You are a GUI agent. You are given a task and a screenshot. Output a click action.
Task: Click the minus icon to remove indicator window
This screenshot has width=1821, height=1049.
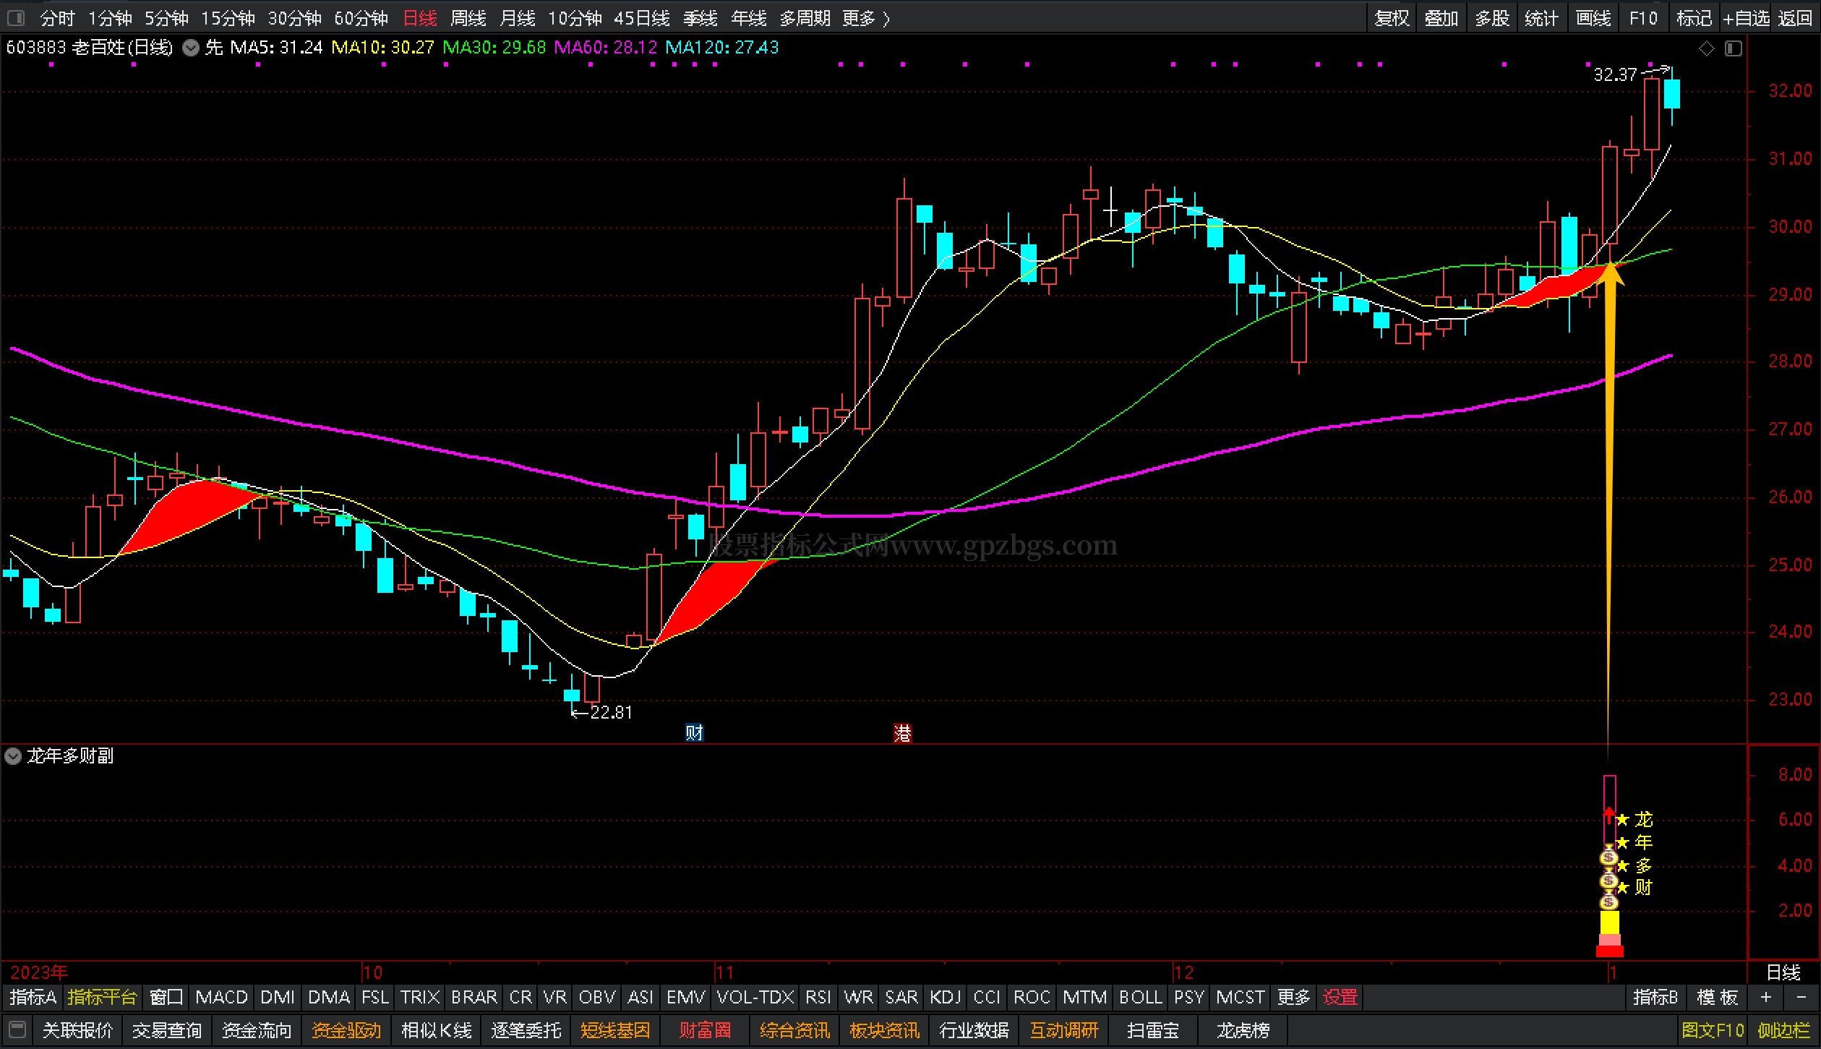tap(1801, 997)
